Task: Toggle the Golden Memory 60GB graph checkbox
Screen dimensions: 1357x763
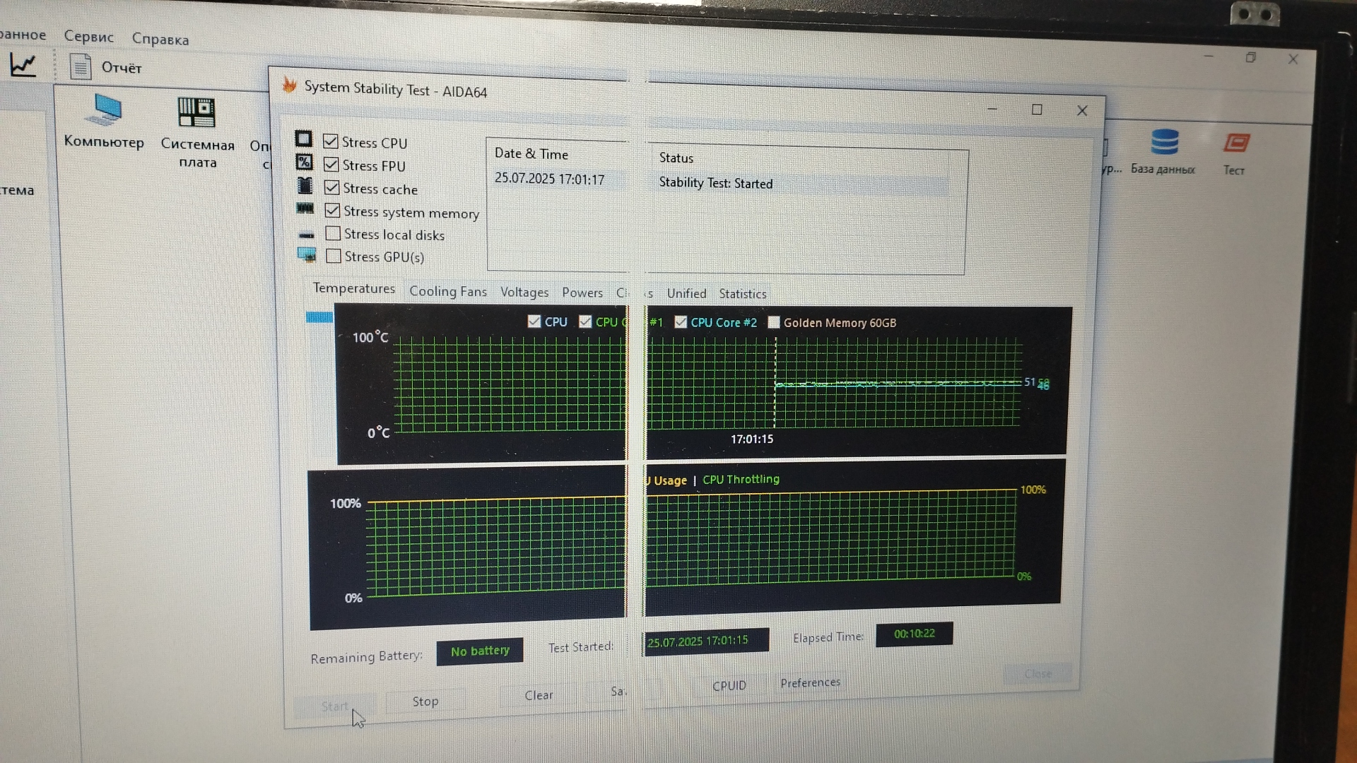Action: (774, 323)
